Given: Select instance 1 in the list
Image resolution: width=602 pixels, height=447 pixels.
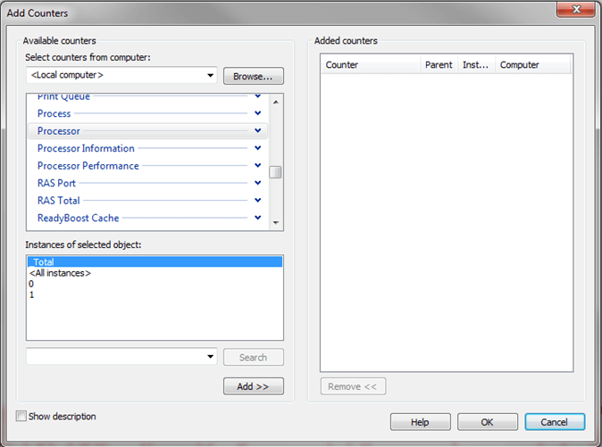Looking at the screenshot, I should pyautogui.click(x=31, y=294).
